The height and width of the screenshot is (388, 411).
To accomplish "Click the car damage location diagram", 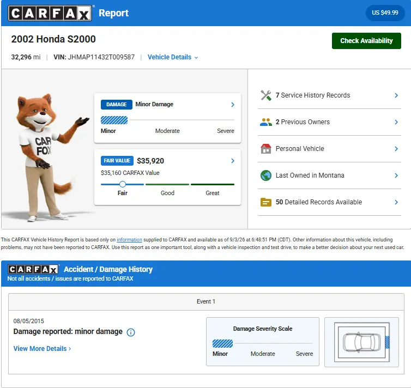I will tap(362, 342).
